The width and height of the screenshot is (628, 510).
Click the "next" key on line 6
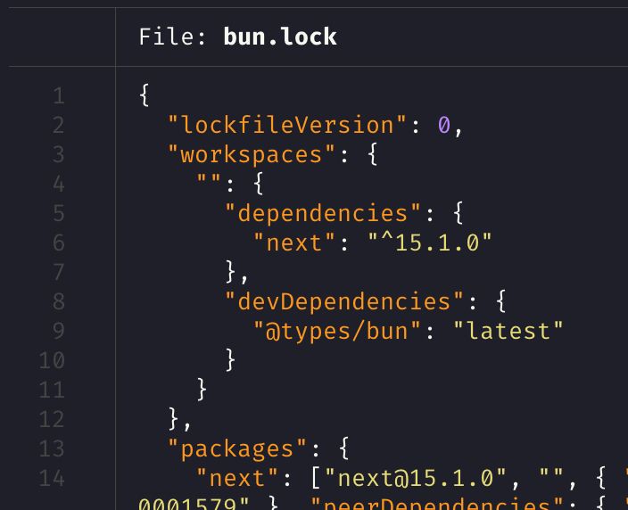294,243
